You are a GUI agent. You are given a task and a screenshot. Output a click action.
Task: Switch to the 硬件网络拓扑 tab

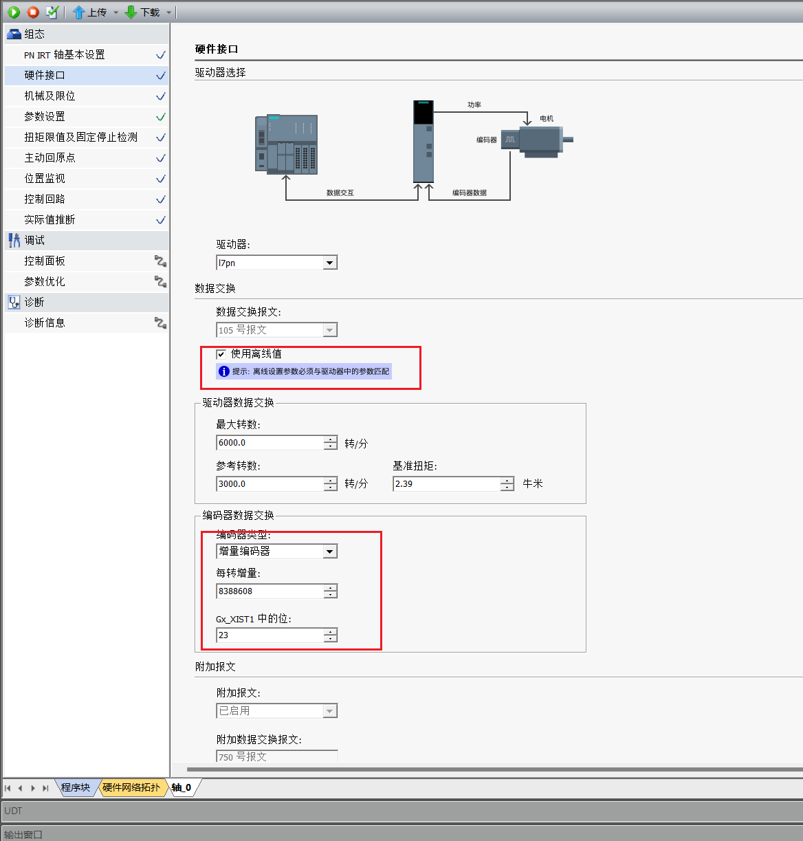coord(131,787)
